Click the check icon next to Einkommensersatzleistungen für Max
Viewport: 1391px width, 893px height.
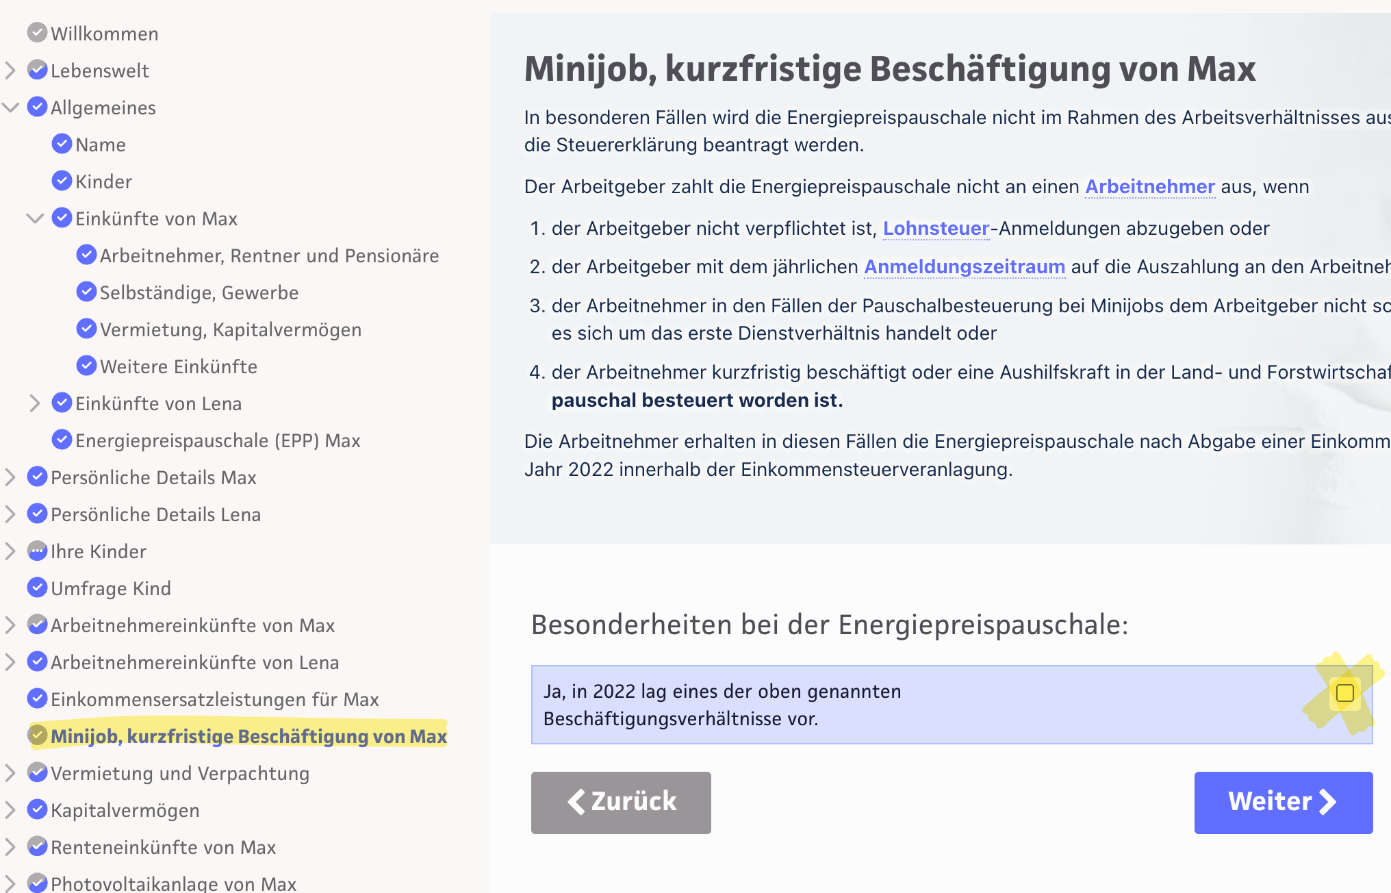[x=37, y=699]
